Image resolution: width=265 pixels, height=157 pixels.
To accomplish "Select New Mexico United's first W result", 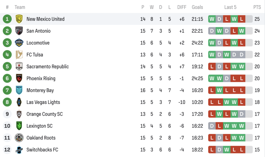I will [212, 19].
